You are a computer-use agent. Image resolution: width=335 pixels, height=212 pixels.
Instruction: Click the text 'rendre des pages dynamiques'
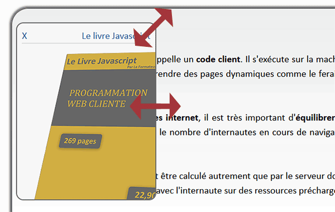point(216,74)
